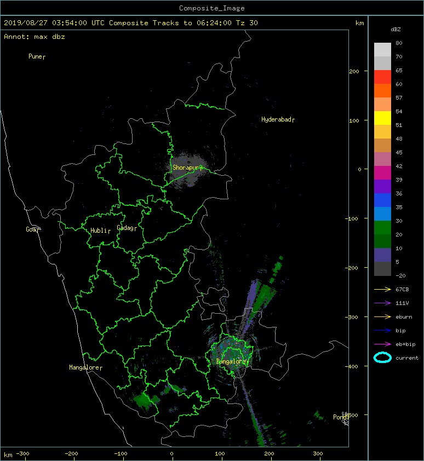Click the royal blue 36–35 dBZ swatch
Screen dimensions: 424x461
point(382,200)
